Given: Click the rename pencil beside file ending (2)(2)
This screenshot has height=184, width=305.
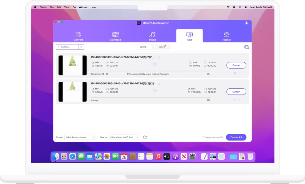Looking at the screenshot, I should click(159, 83).
